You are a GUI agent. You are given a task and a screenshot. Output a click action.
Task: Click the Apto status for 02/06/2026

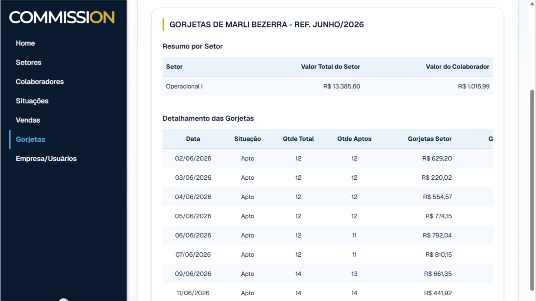point(247,158)
